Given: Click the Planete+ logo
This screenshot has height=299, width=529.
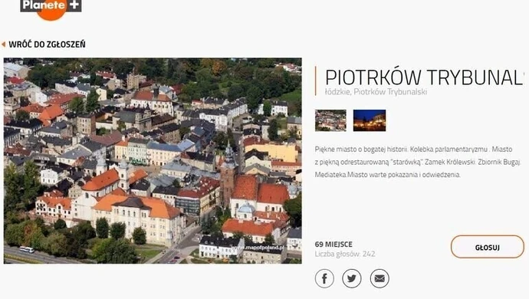Looking at the screenshot, I should coord(51,9).
